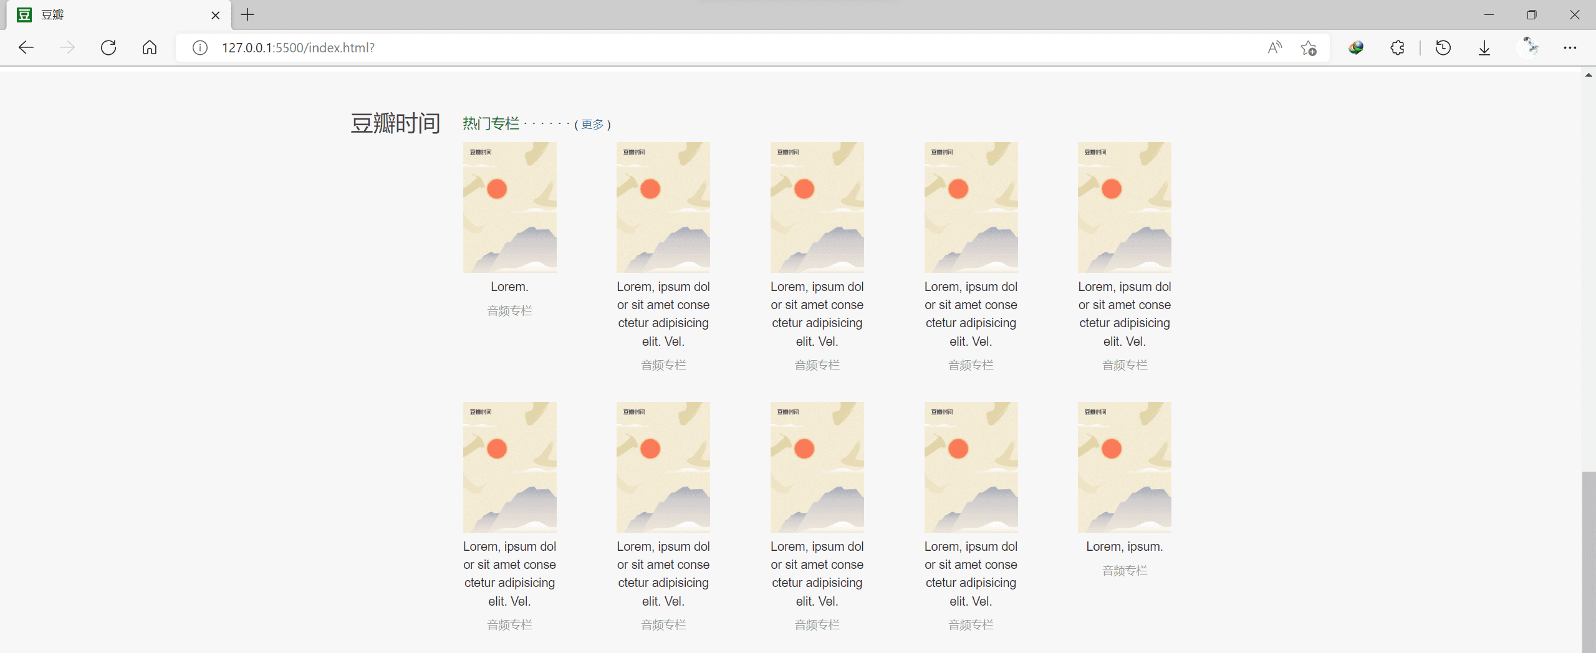1596x653 pixels.
Task: Click the page vertical scrollbar thumb
Action: 1589,561
